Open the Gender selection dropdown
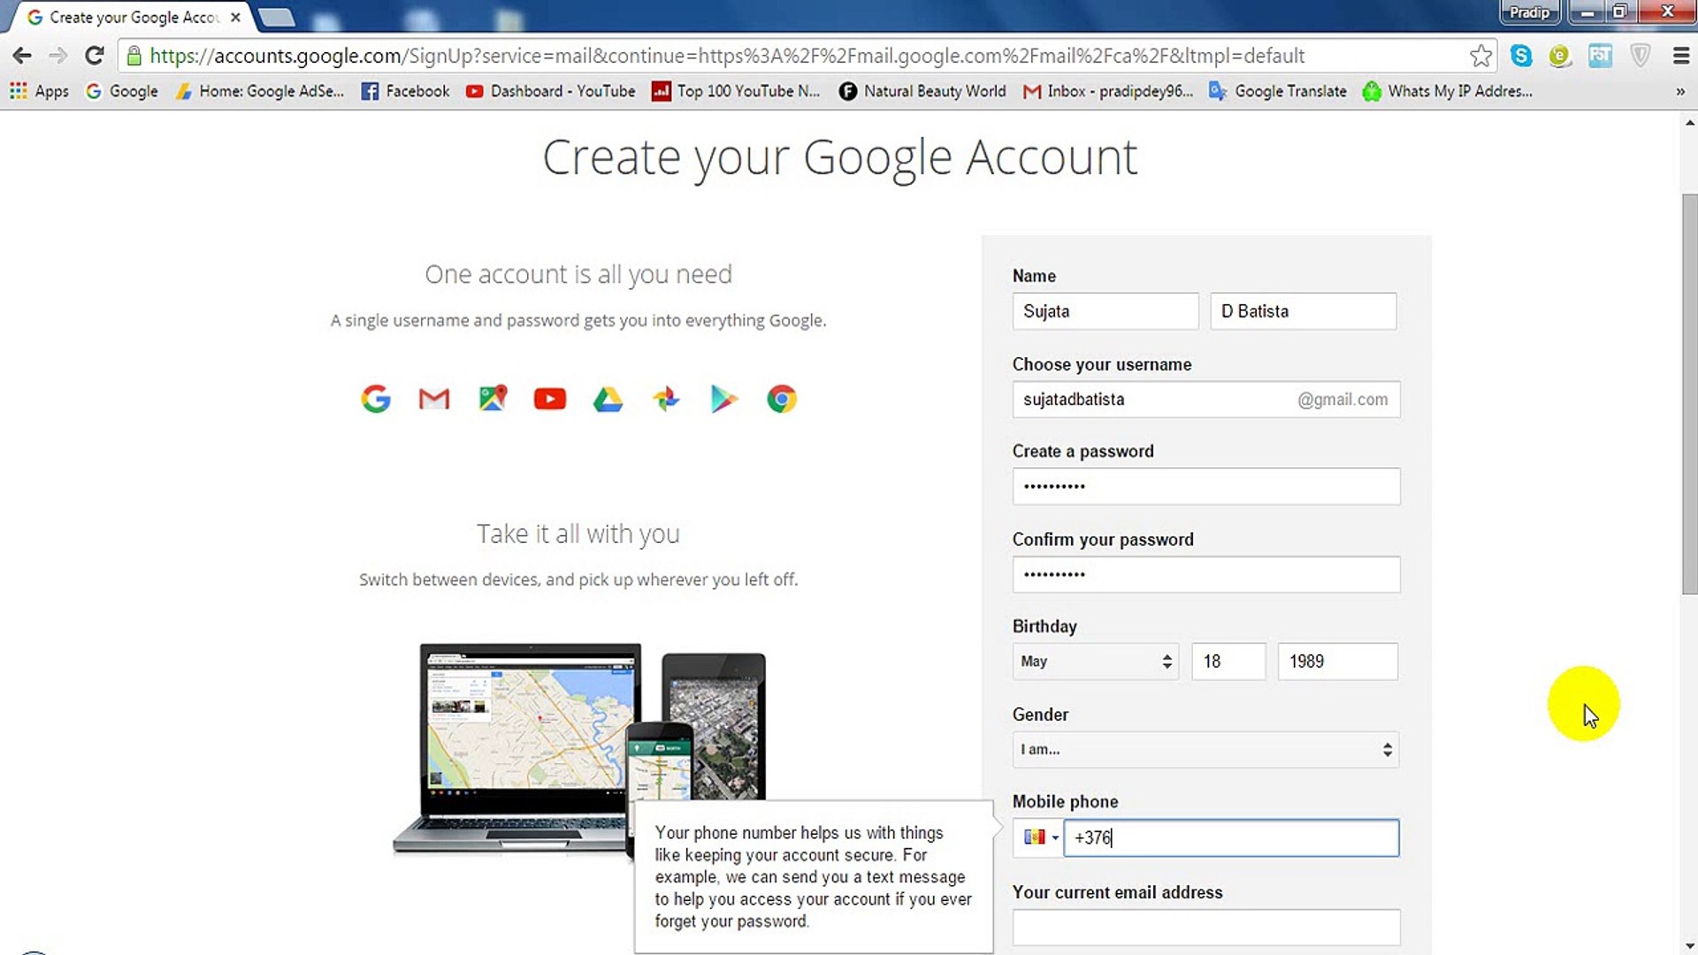This screenshot has height=955, width=1698. point(1205,749)
